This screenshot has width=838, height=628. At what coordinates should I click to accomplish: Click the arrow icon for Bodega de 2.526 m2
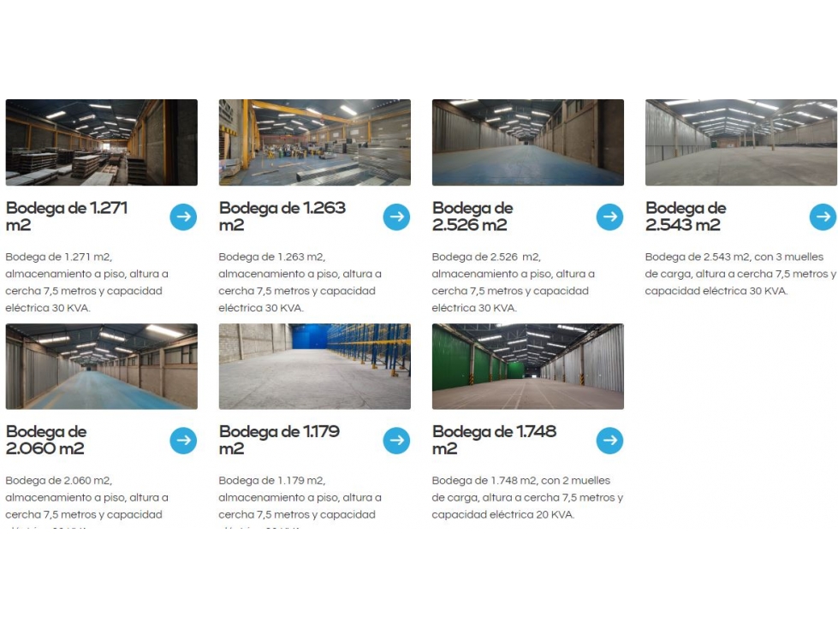click(609, 216)
